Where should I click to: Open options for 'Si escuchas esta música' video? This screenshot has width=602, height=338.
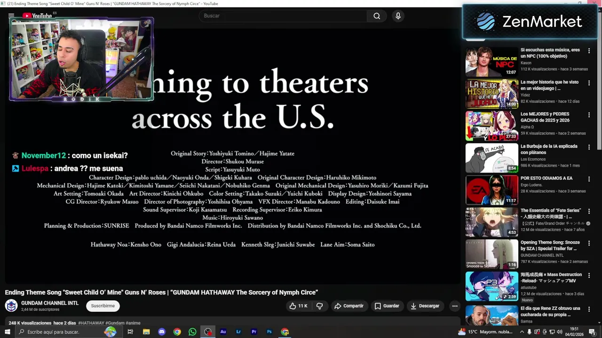tap(589, 51)
